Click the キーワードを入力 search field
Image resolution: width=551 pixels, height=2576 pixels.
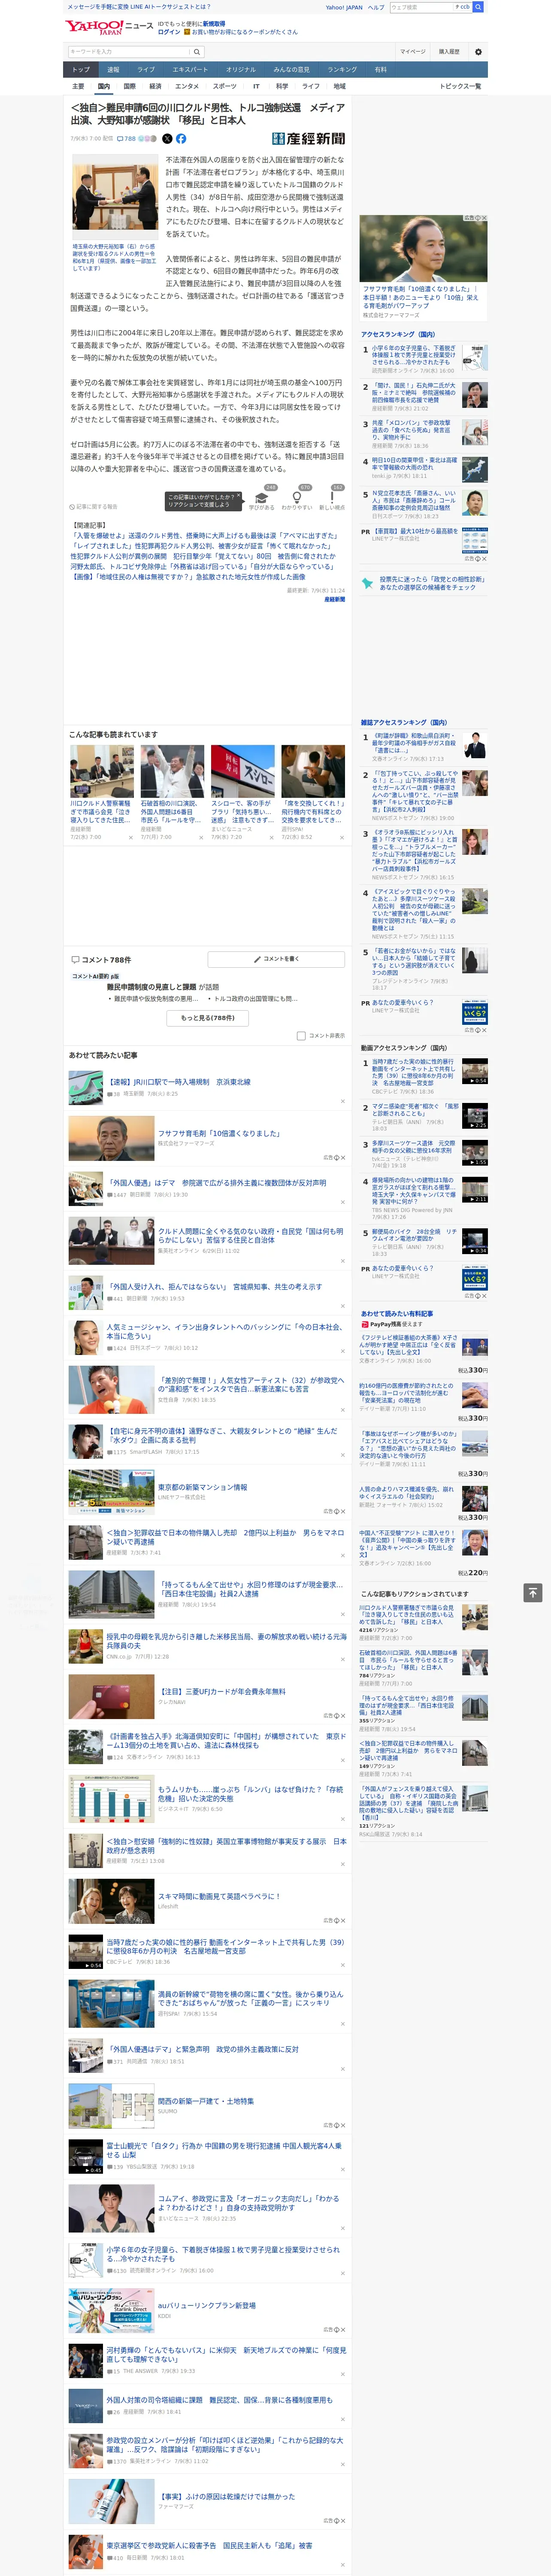click(129, 52)
